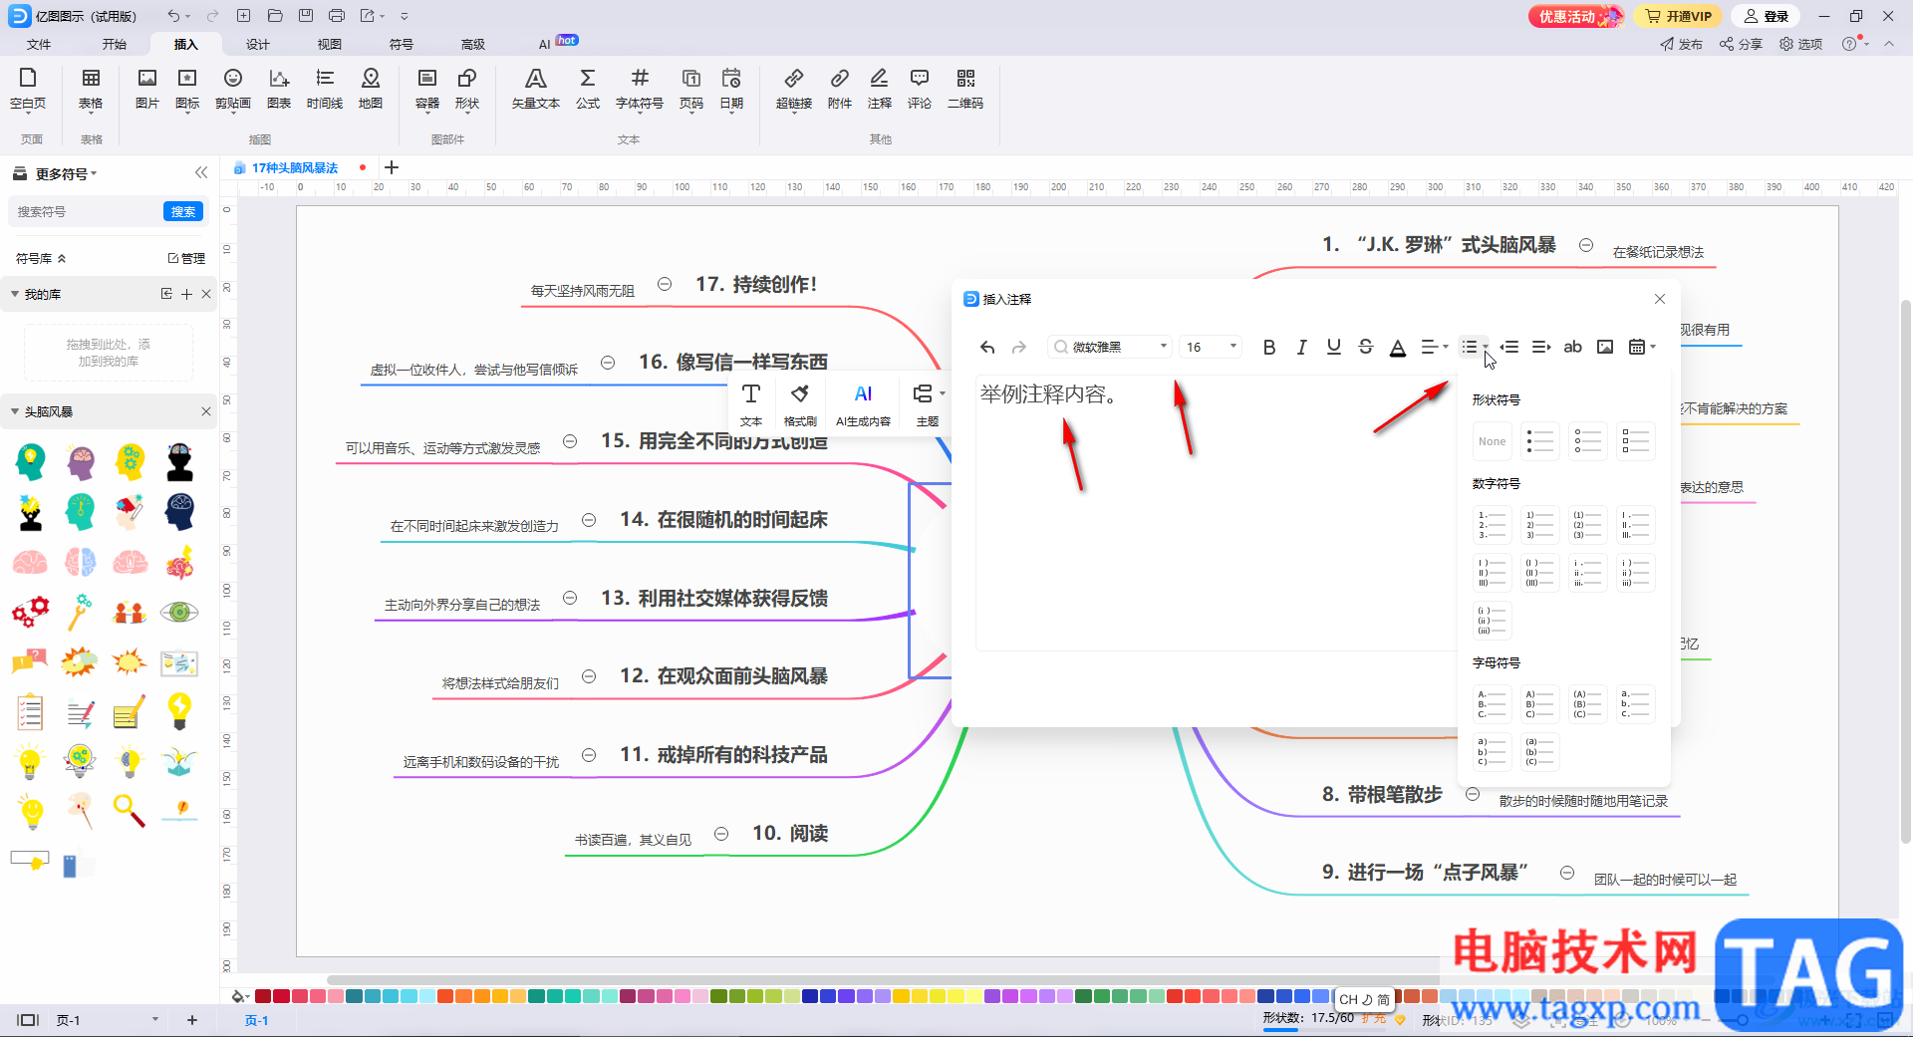The height and width of the screenshot is (1037, 1913).
Task: Choose solid dot bullet list style
Action: (x=1539, y=441)
